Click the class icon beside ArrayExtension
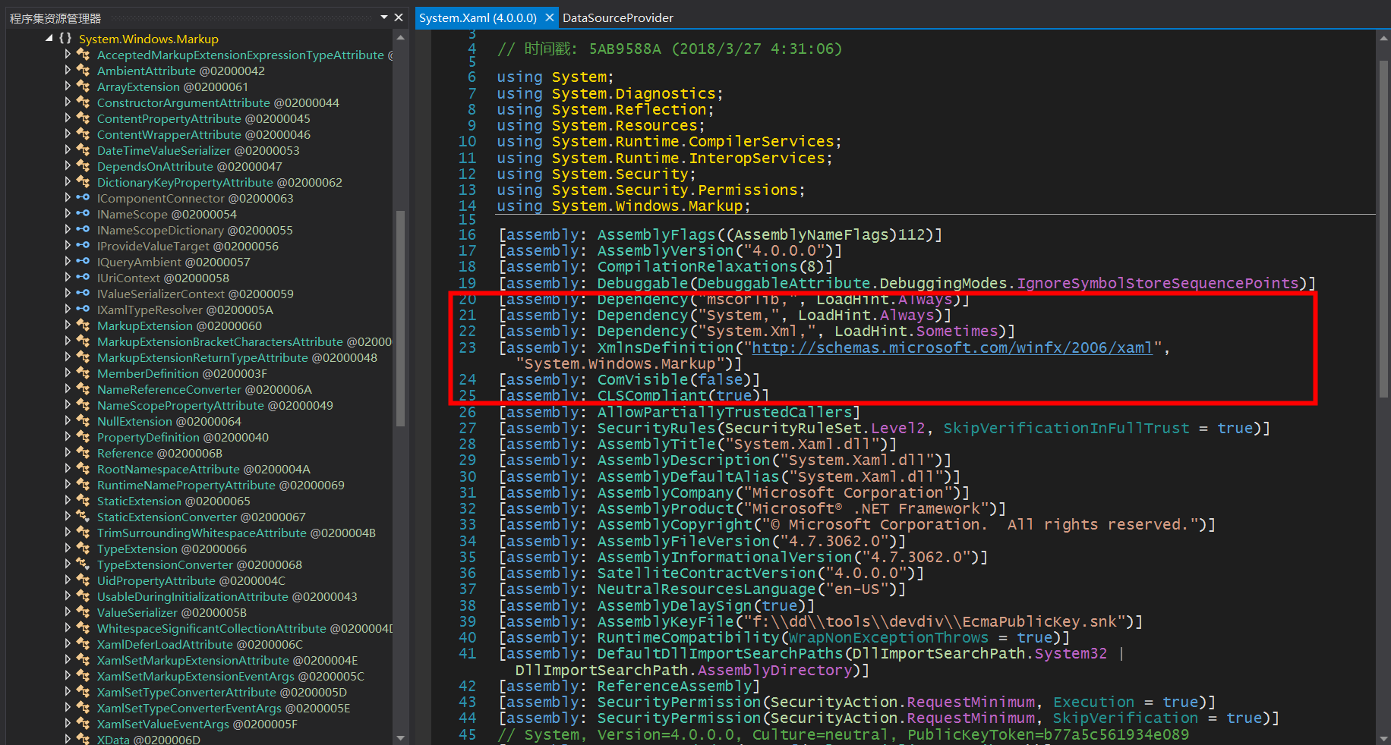The height and width of the screenshot is (745, 1391). (x=83, y=86)
